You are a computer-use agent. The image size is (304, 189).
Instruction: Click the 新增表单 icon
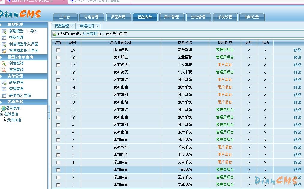pyautogui.click(x=4, y=82)
